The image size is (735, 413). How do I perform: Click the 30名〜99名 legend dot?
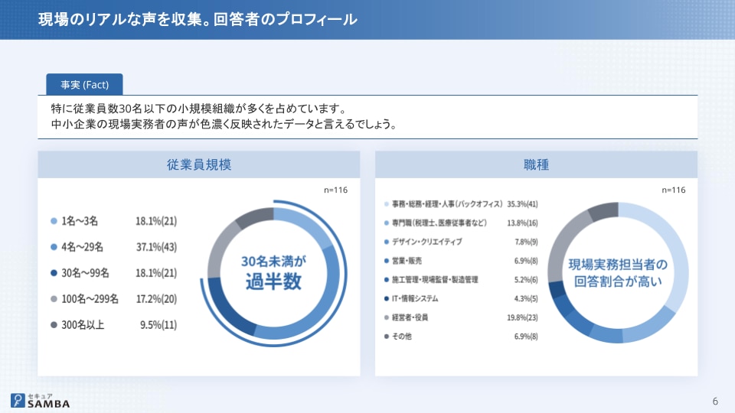[x=54, y=273]
